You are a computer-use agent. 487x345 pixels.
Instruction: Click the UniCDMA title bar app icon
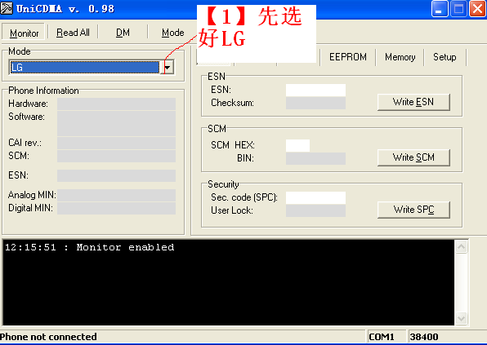pyautogui.click(x=7, y=8)
